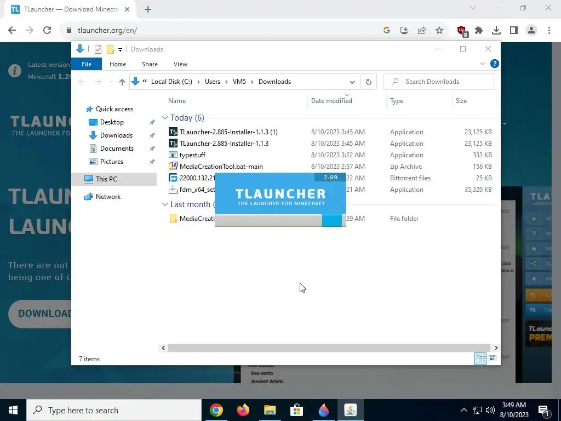Select Quick access in navigation pane

coord(114,109)
